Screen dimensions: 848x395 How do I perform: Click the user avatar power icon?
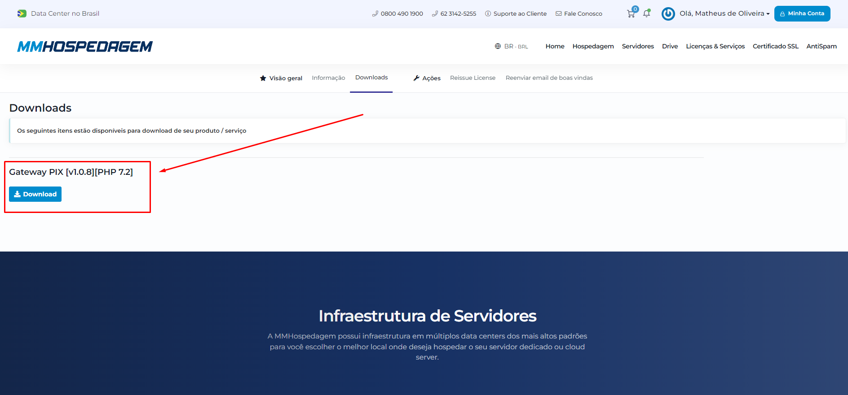pos(668,14)
